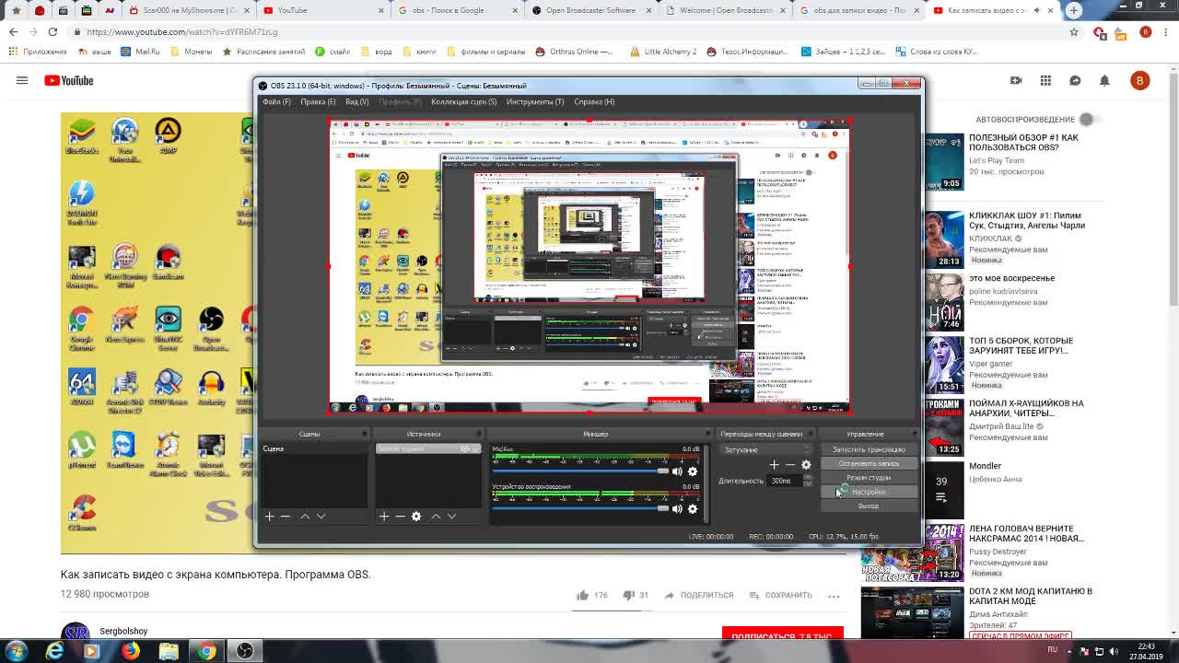The image size is (1179, 663).
Task: Click Режим студии button in OBS
Action: 869,478
